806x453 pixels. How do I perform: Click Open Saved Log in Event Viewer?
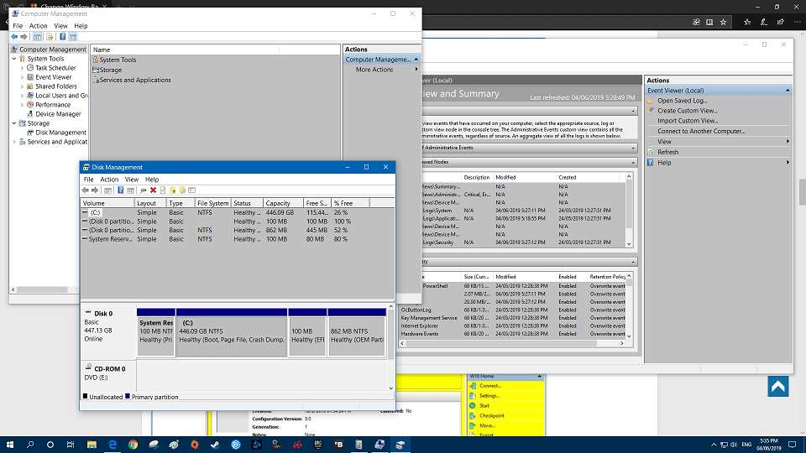[x=682, y=101]
